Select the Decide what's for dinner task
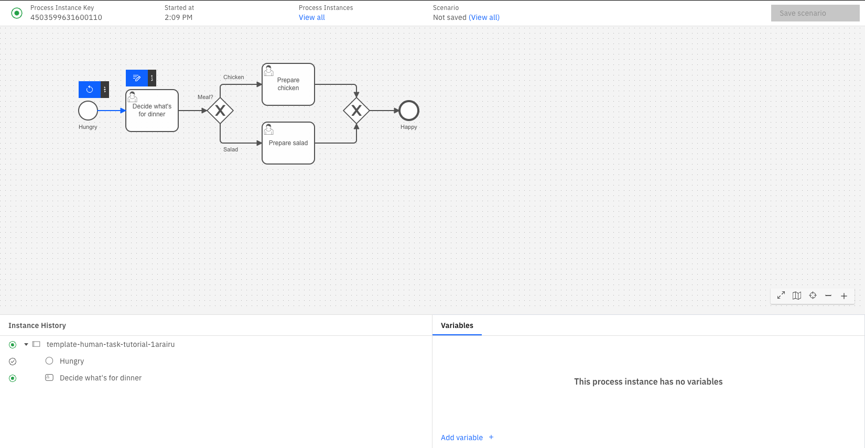 click(x=152, y=111)
